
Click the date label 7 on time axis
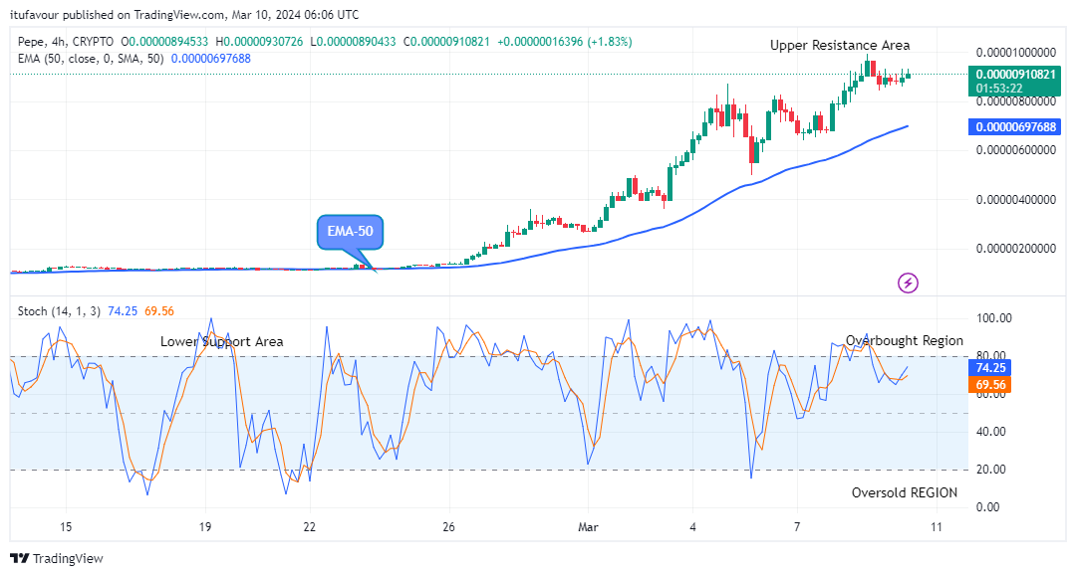797,527
